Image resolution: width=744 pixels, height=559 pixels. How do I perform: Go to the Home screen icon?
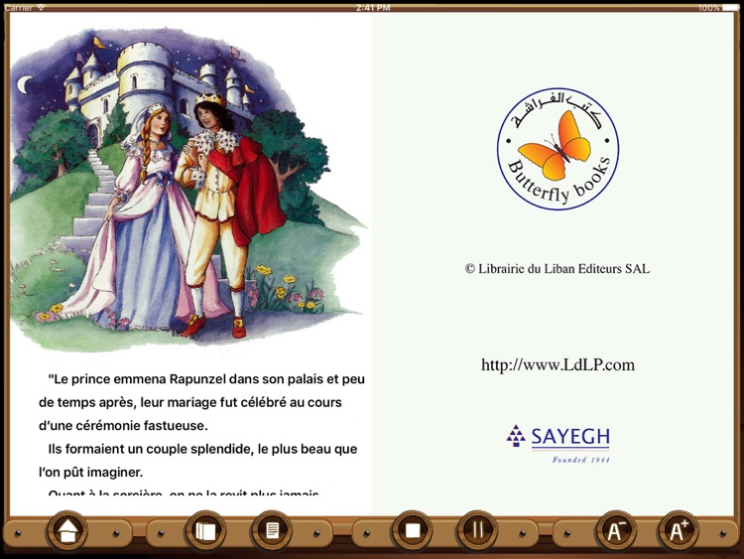(x=66, y=531)
